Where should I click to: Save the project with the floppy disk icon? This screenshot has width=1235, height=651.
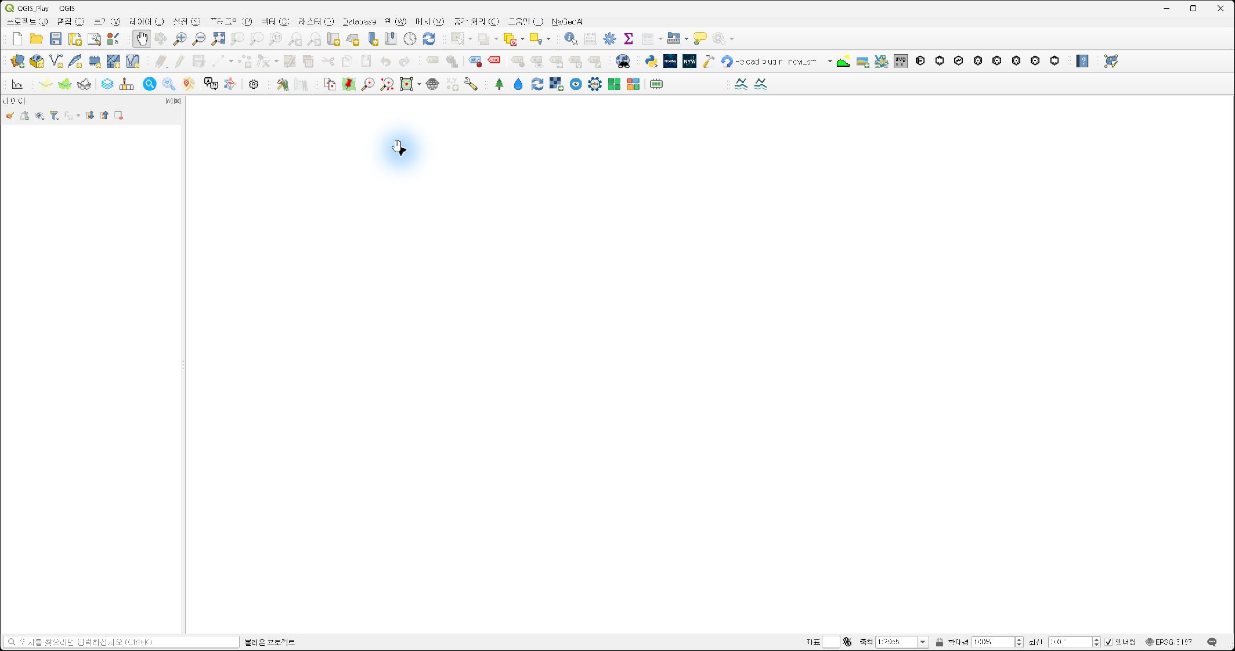[56, 39]
